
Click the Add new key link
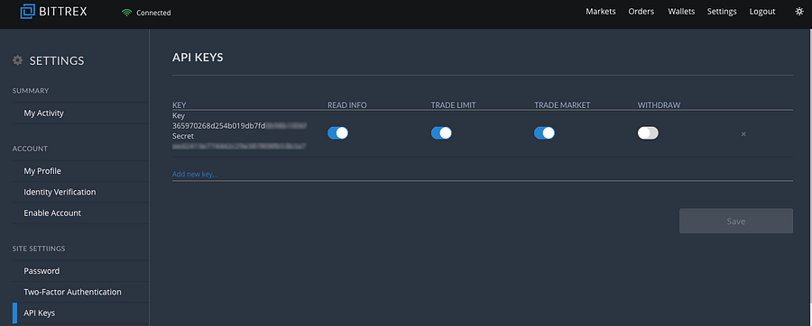195,174
